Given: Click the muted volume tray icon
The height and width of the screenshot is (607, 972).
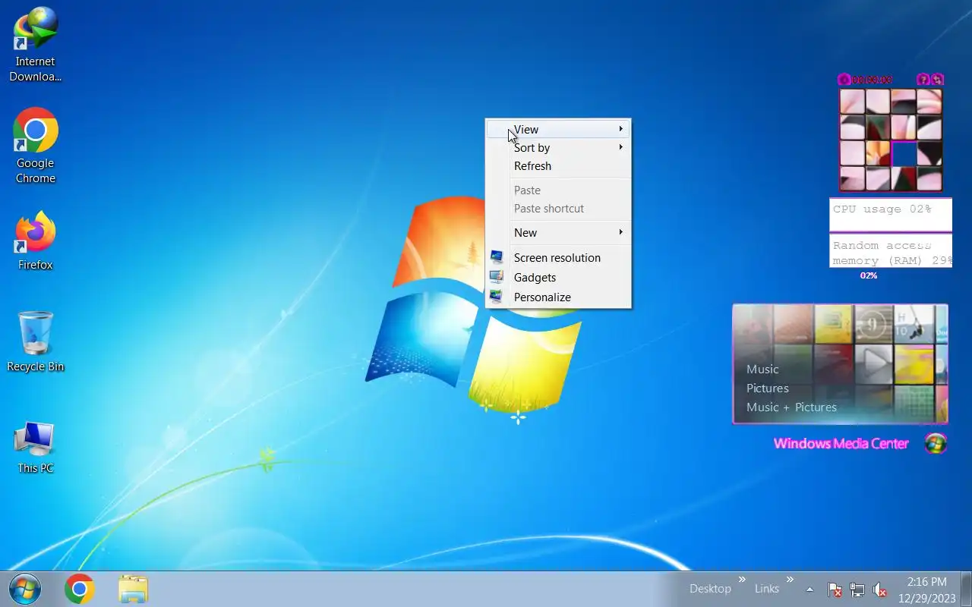Looking at the screenshot, I should pyautogui.click(x=879, y=590).
